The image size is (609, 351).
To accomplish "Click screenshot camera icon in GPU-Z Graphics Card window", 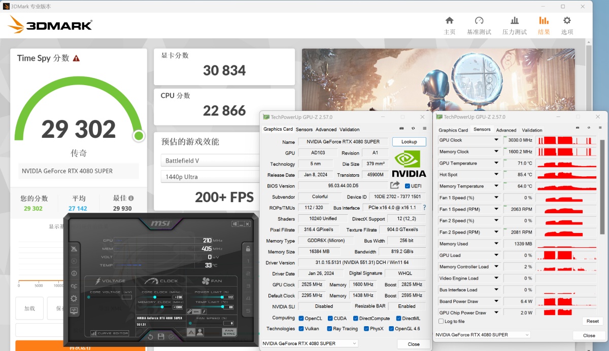I will point(402,129).
